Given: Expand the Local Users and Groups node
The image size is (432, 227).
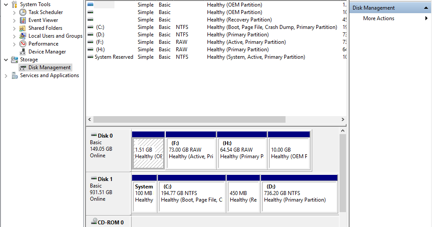Looking at the screenshot, I should 14,36.
